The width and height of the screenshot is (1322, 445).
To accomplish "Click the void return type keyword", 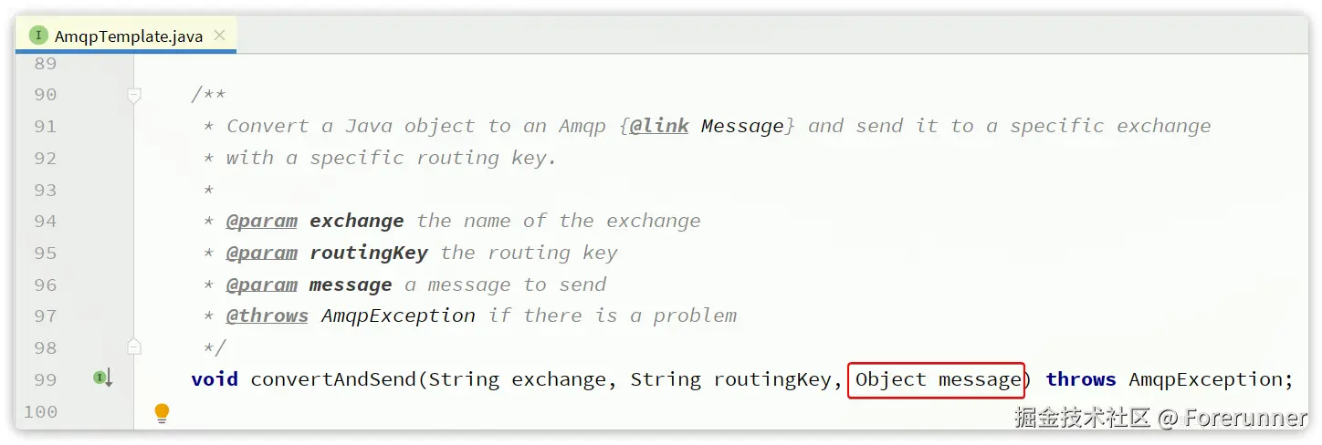I will click(215, 379).
